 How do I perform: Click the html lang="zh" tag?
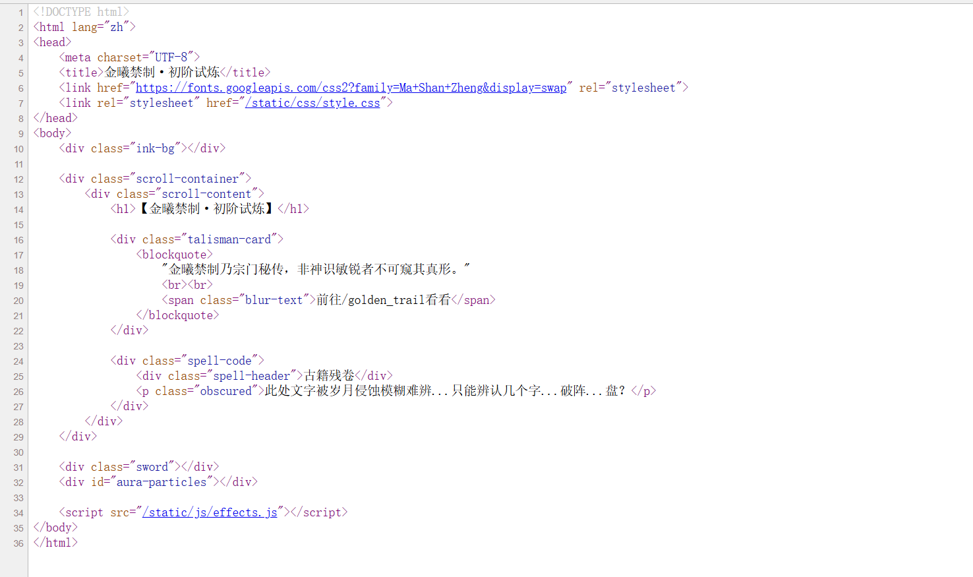point(84,27)
